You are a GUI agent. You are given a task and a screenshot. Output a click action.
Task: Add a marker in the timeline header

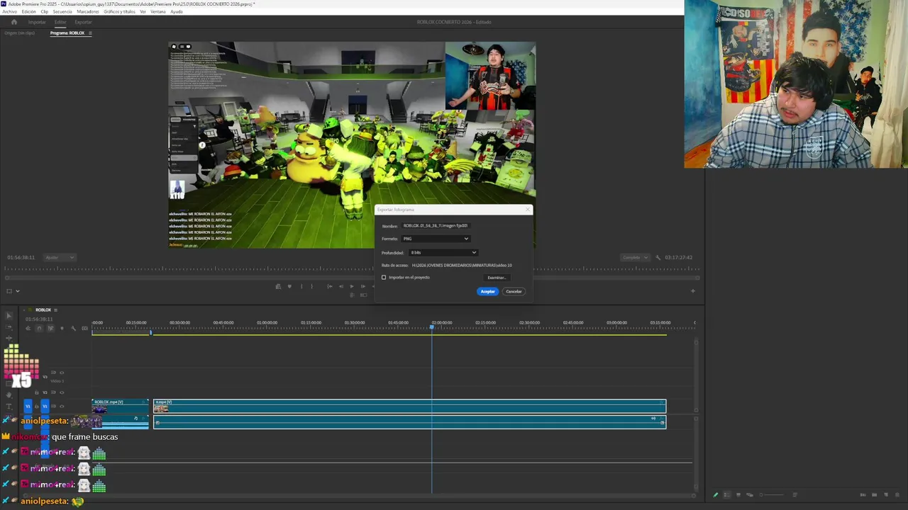point(62,328)
